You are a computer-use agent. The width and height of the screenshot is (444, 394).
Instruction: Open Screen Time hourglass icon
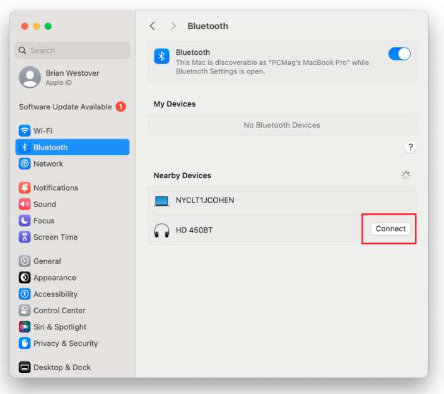(x=25, y=237)
